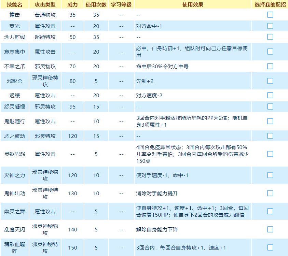Check the box for 幽灵之舞

(270, 211)
